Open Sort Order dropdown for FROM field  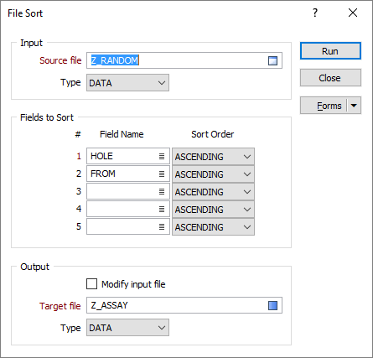[x=213, y=174]
